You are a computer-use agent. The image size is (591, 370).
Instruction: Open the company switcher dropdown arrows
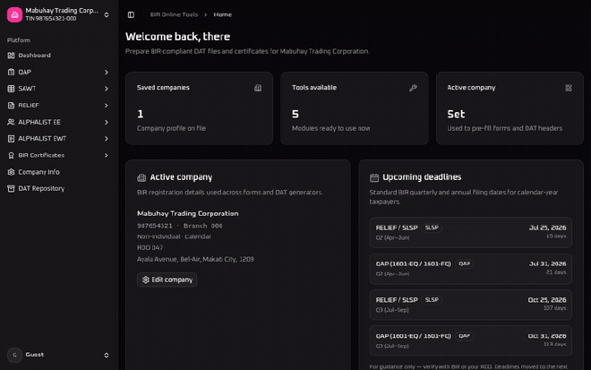tap(107, 14)
